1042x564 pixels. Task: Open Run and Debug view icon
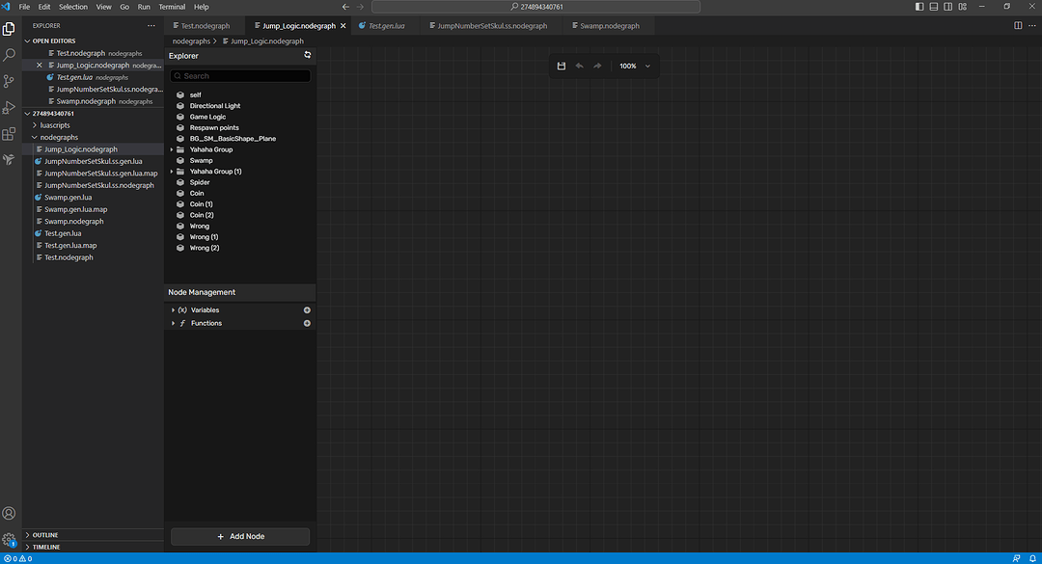9,108
